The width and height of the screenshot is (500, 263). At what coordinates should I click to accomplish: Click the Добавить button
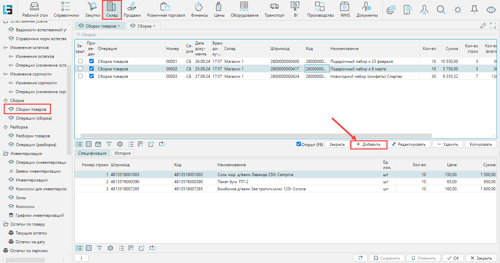(x=369, y=144)
